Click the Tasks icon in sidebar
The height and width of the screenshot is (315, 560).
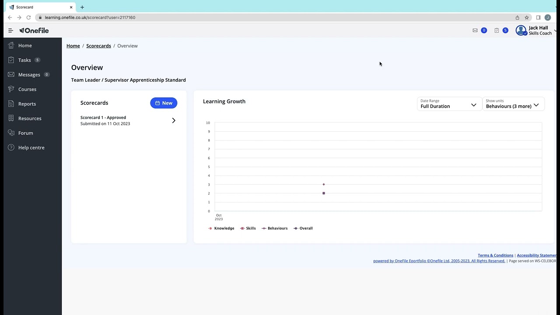11,60
